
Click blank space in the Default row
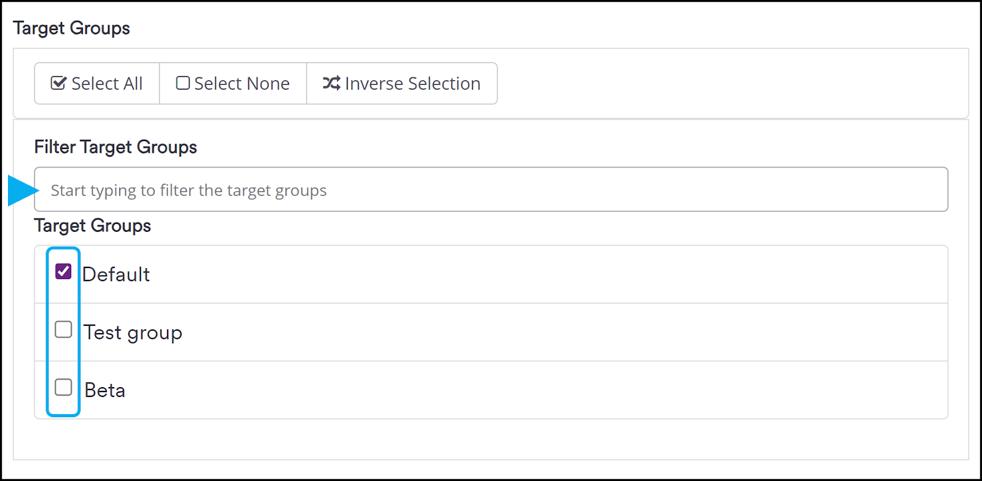pyautogui.click(x=522, y=274)
